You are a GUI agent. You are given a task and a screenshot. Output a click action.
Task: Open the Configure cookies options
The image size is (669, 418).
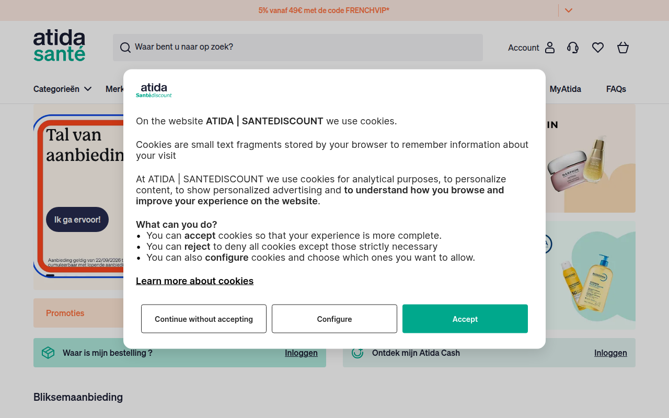[x=334, y=319]
